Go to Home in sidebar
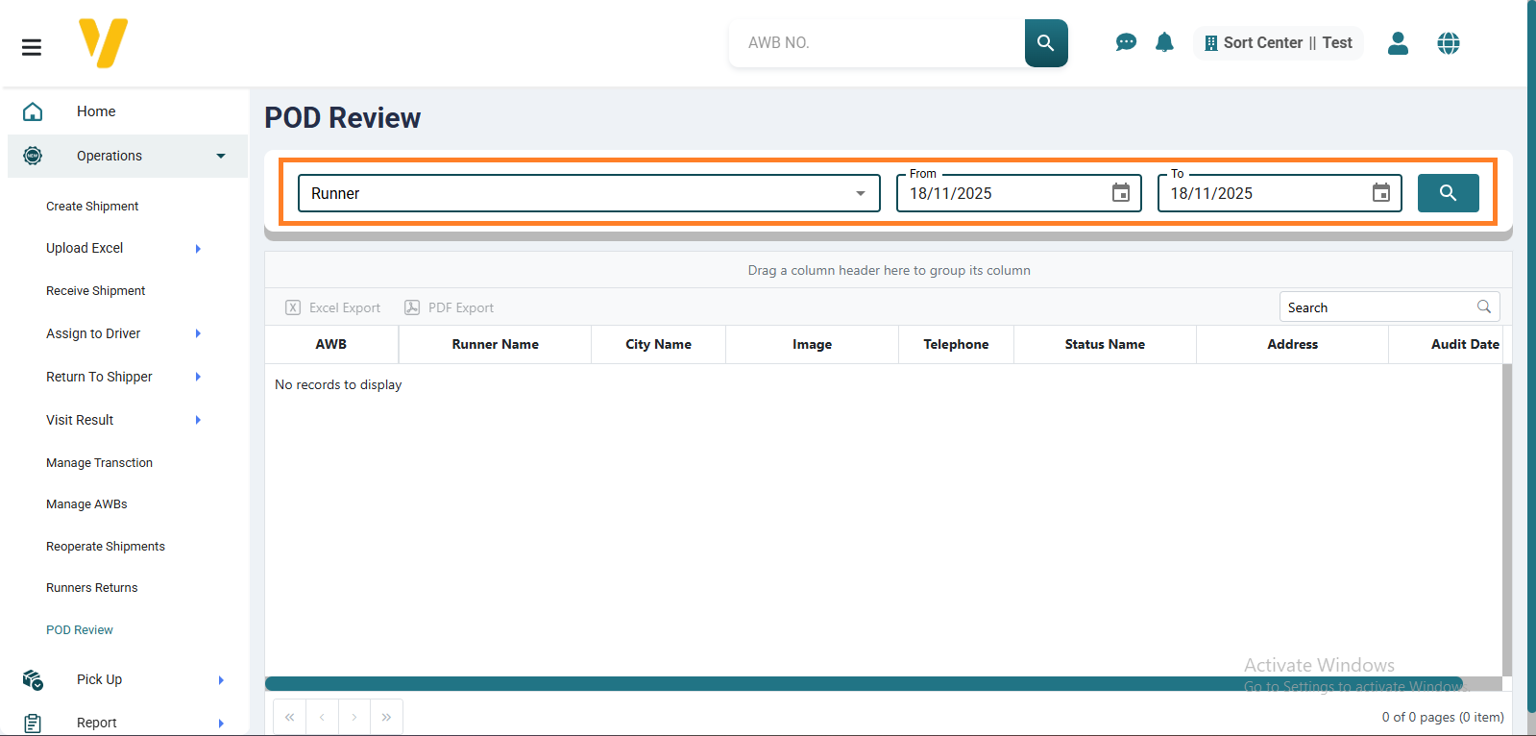Viewport: 1536px width, 736px height. coord(96,111)
